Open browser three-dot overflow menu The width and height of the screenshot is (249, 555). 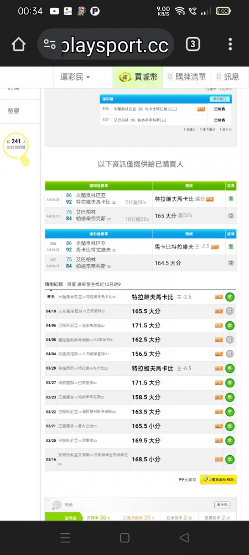230,44
